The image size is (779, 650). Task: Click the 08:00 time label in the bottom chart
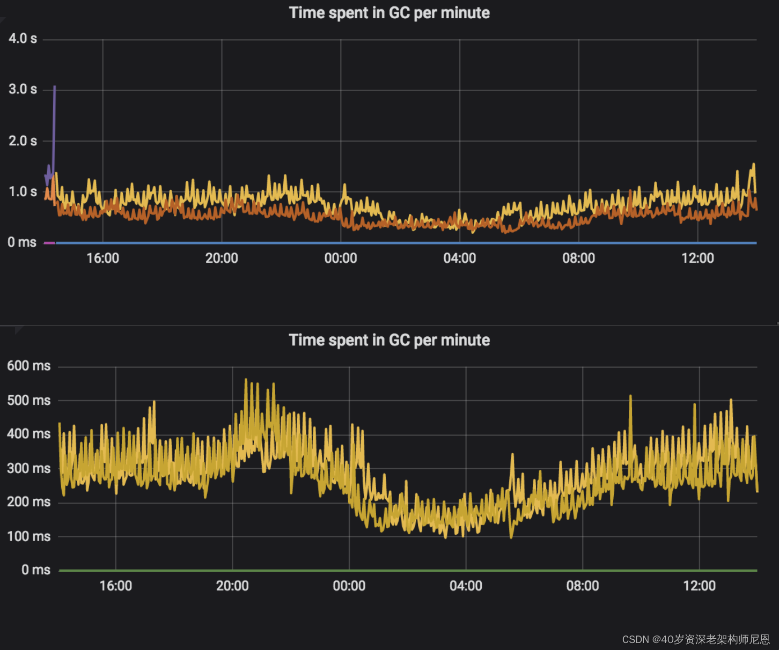click(583, 586)
